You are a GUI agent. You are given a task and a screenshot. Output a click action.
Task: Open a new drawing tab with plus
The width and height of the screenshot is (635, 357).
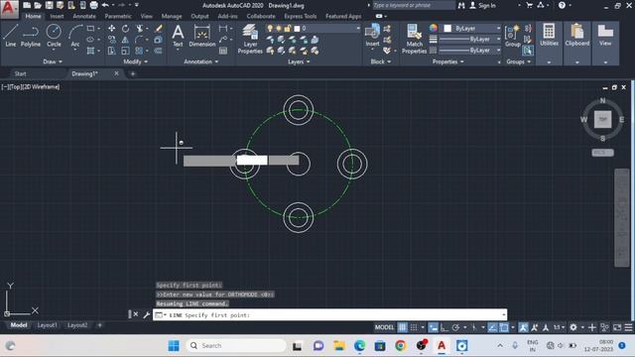tap(132, 73)
